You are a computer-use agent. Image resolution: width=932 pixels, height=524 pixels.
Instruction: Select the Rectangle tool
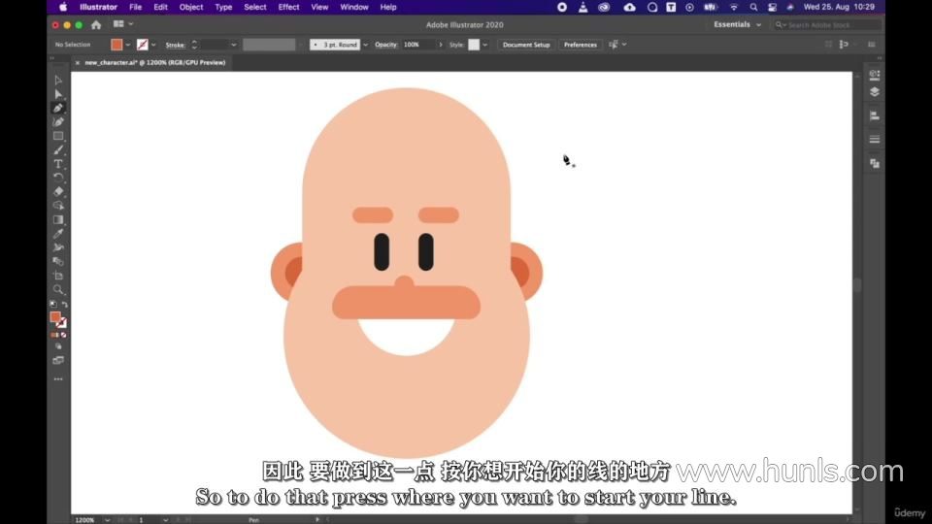58,136
